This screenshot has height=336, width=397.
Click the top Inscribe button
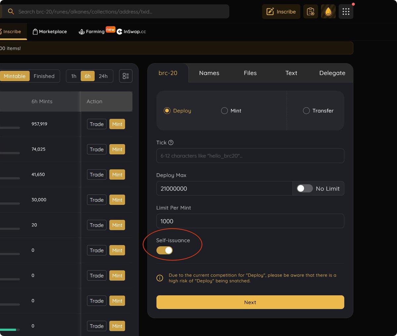pyautogui.click(x=281, y=12)
